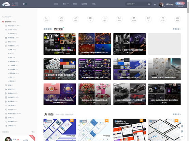The width and height of the screenshot is (189, 141).
Task: Click the cloud logo in header
Action: click(6, 4)
